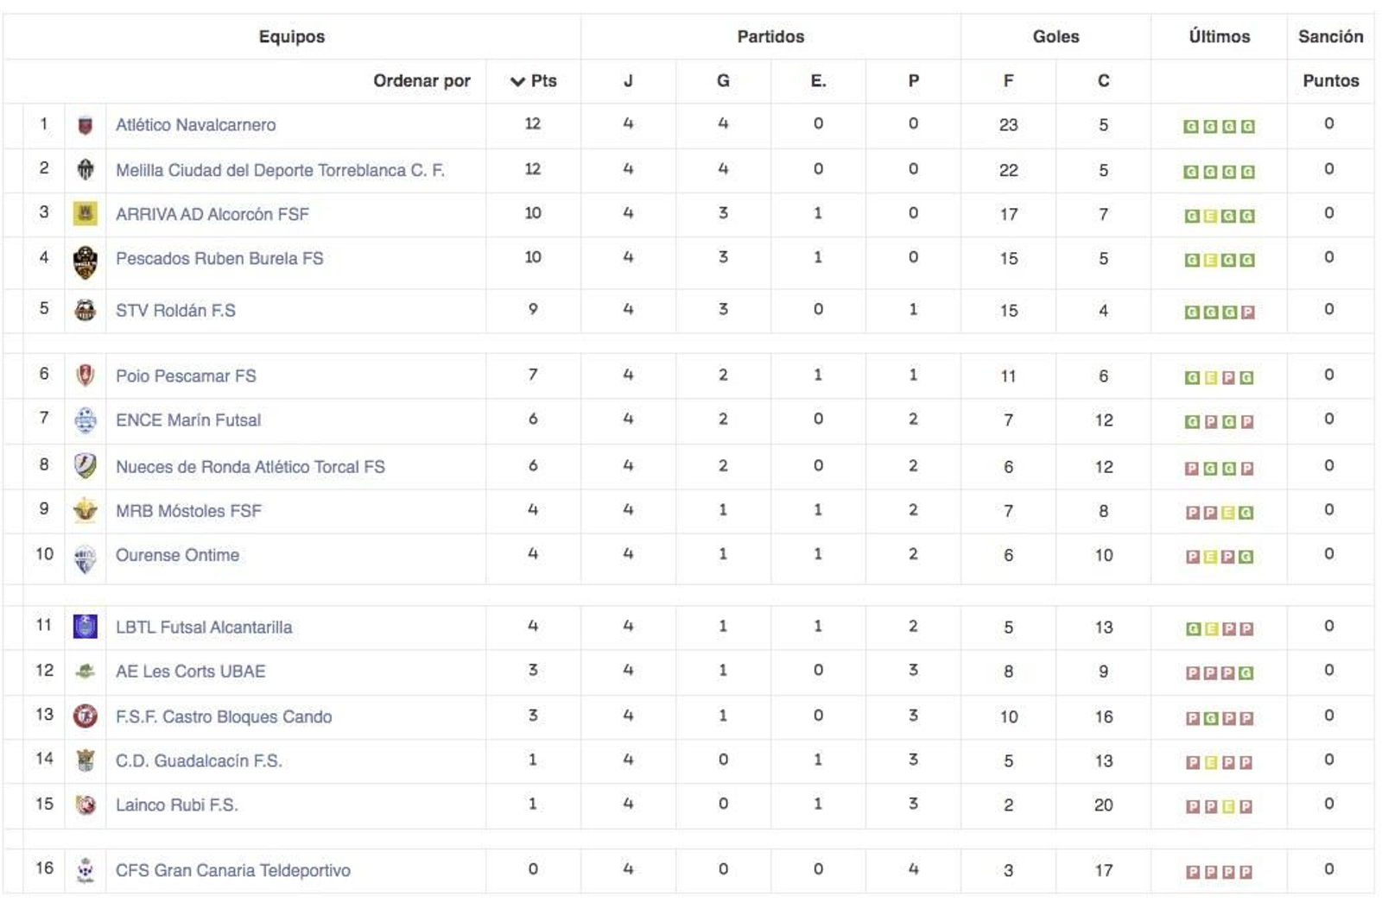The height and width of the screenshot is (902, 1382).
Task: Click the F.S.F. Castro Bloques Cando crest icon
Action: (85, 716)
